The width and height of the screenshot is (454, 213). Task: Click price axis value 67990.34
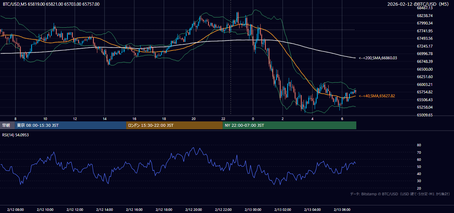pyautogui.click(x=425, y=23)
